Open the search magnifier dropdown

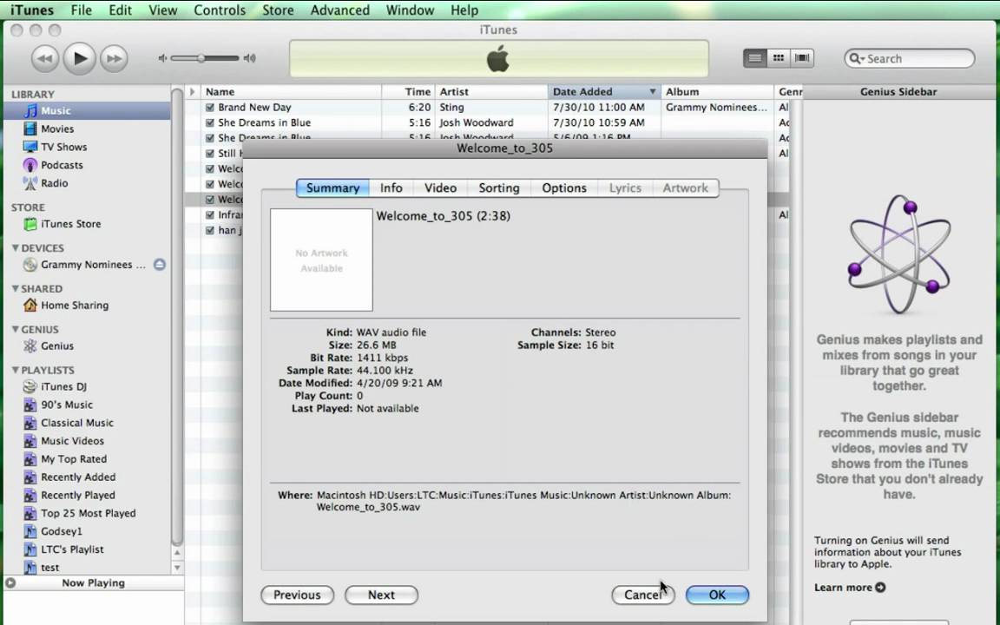coord(857,59)
